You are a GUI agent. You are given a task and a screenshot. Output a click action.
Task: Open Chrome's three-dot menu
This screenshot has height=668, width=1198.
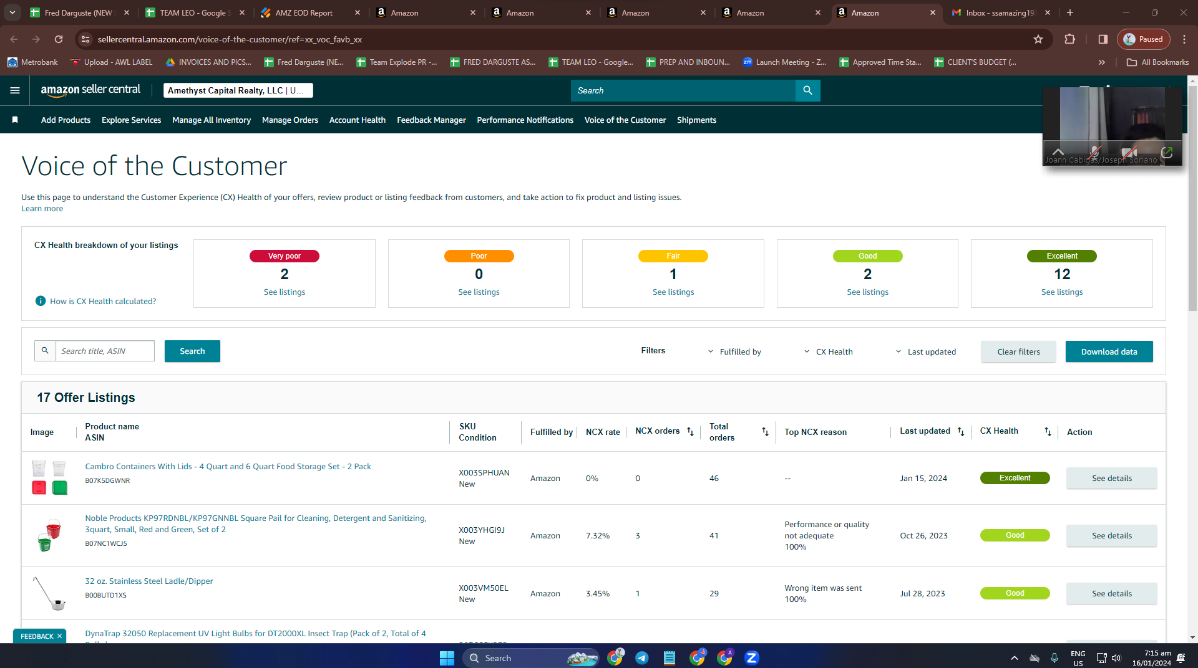pyautogui.click(x=1184, y=39)
